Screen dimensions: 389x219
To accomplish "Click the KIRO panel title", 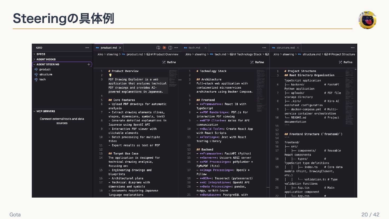I will [39, 48].
